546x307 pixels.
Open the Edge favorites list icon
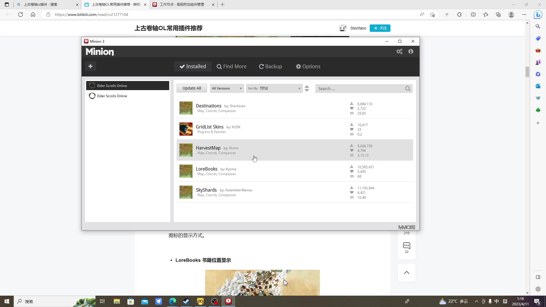coord(486,14)
